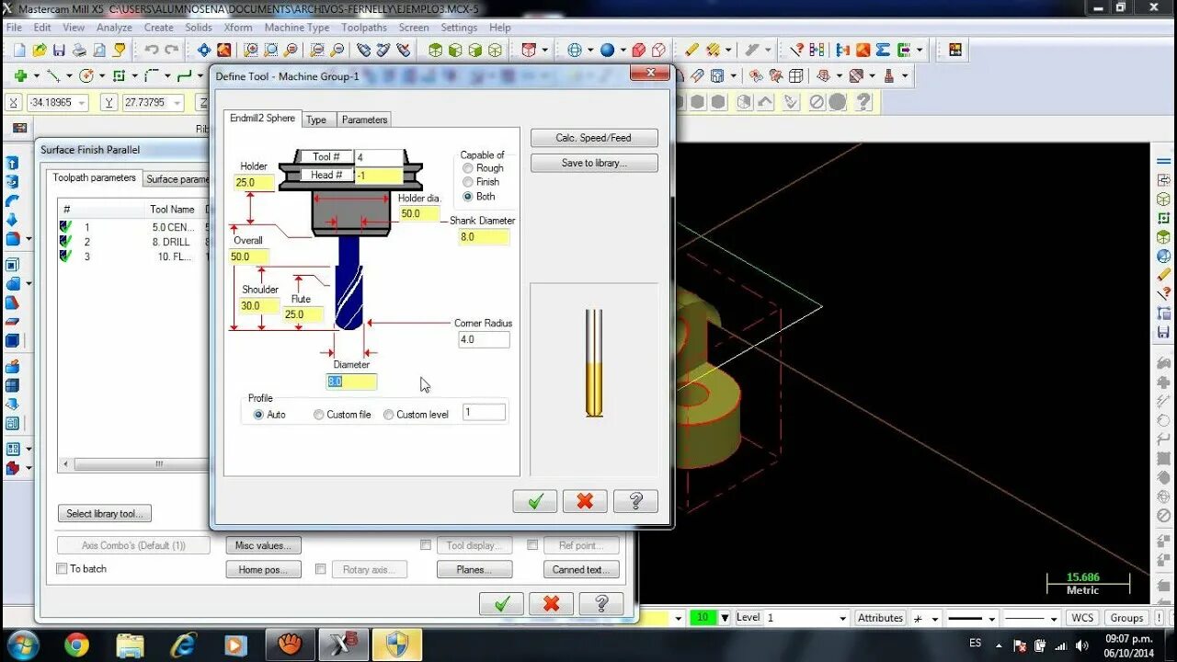This screenshot has width=1177, height=662.
Task: Expand the Create line dropdown arrow
Action: 70,75
